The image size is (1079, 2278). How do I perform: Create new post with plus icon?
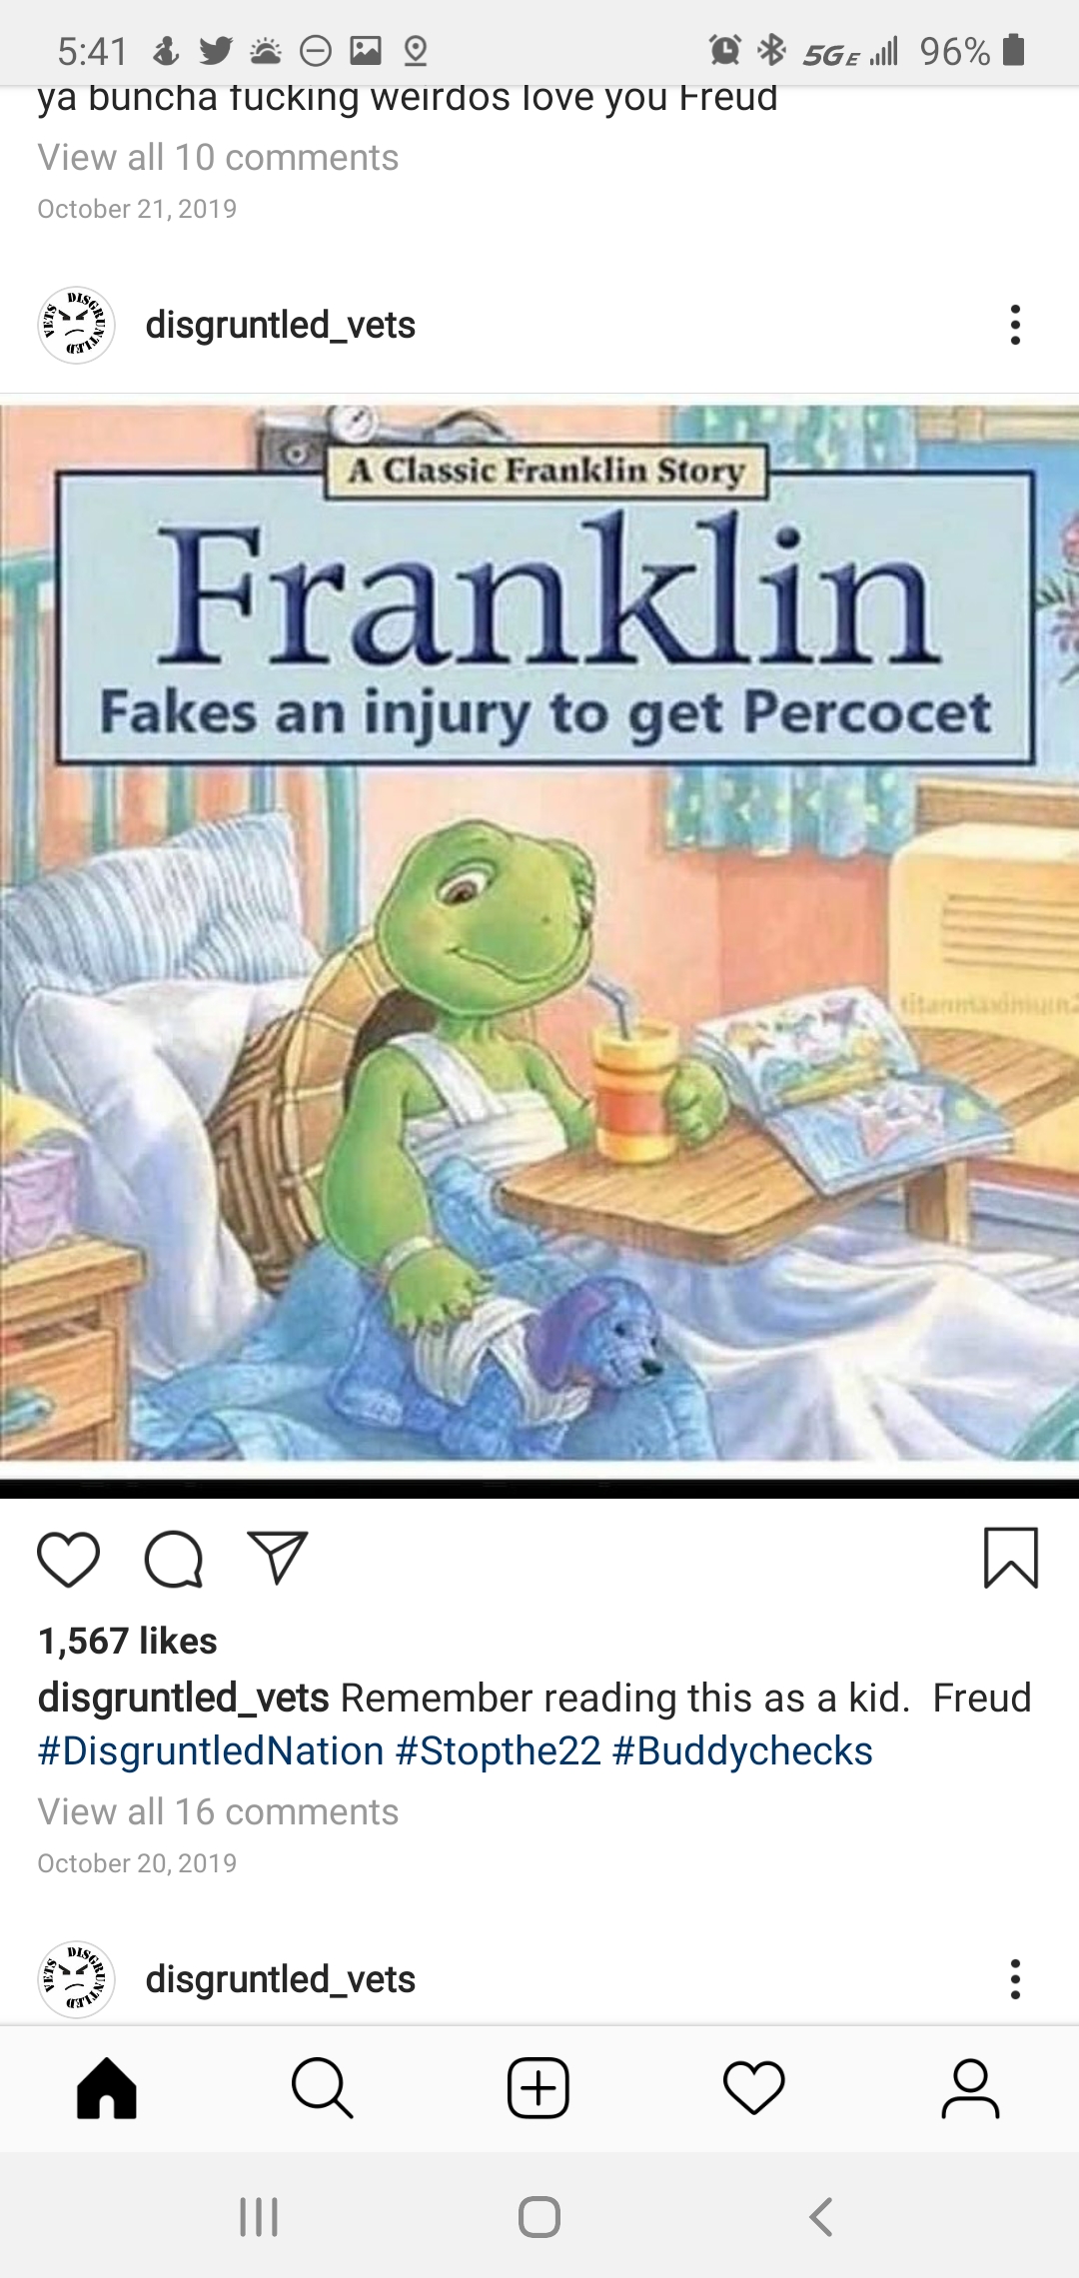[539, 2088]
